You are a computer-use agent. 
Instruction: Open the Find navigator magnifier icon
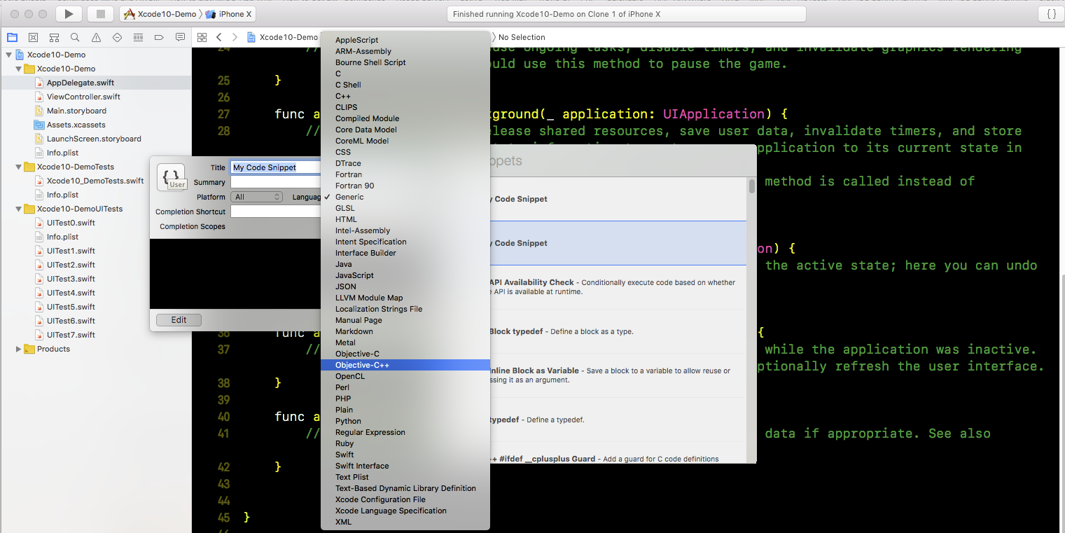75,37
